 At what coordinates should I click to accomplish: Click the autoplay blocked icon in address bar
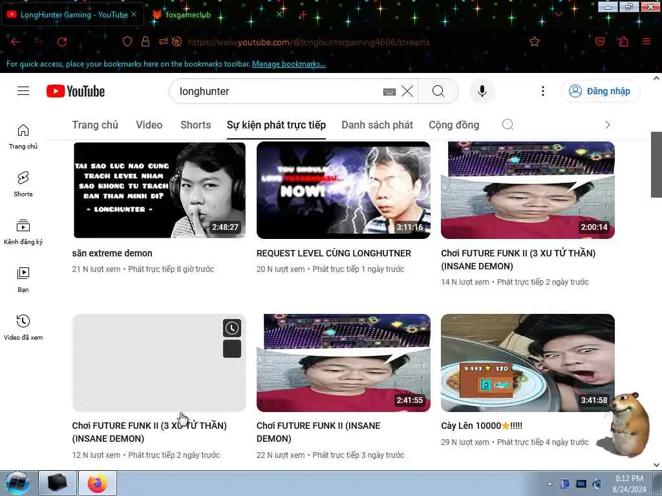(x=177, y=41)
